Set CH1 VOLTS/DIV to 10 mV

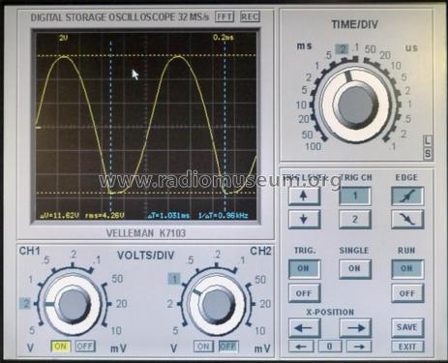click(116, 330)
